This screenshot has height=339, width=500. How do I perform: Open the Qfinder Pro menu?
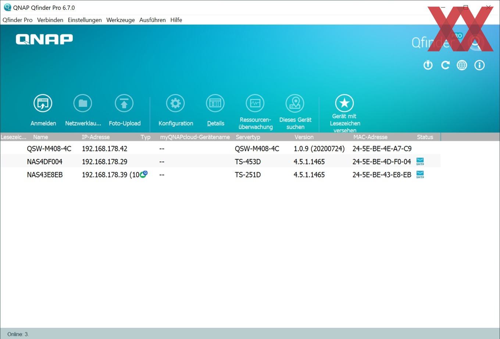(x=17, y=20)
